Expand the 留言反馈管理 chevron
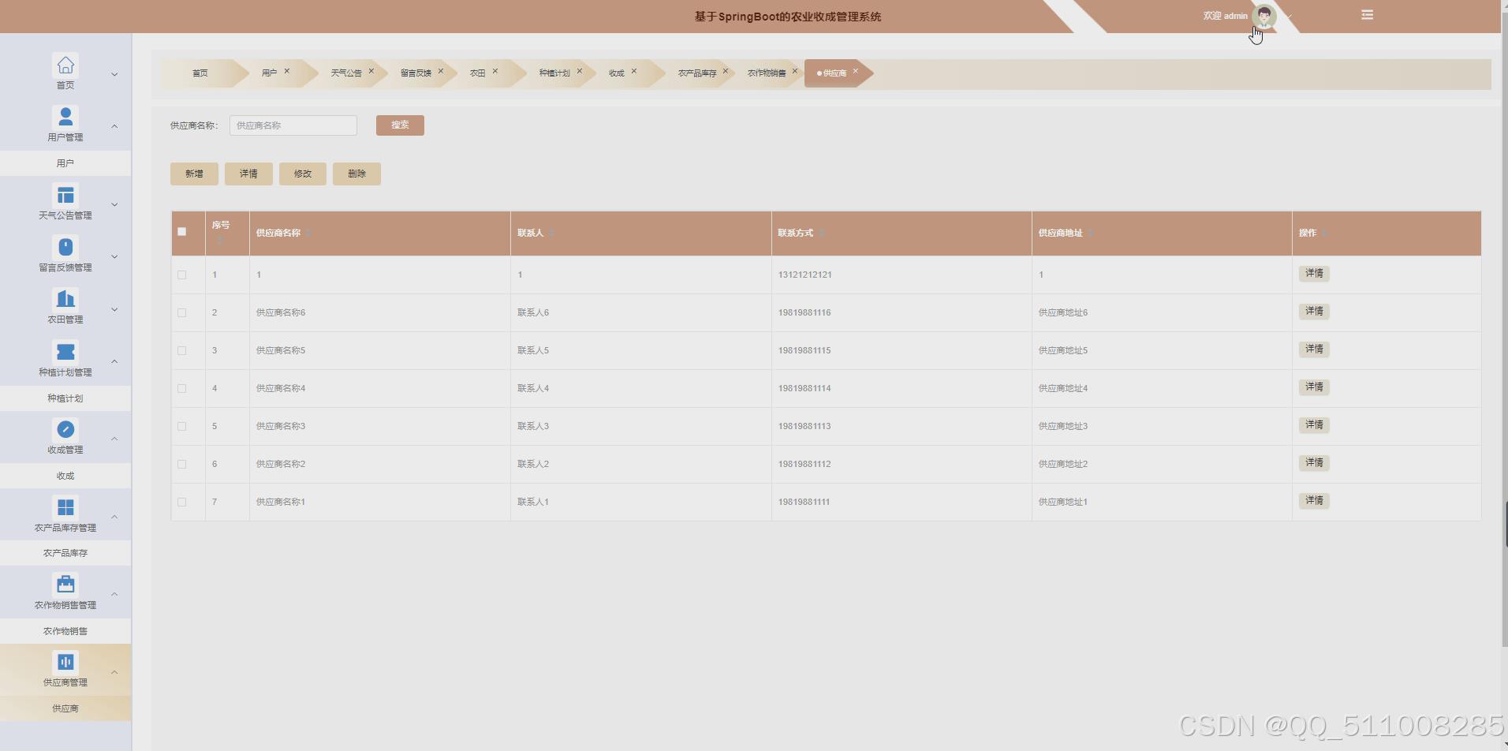Image resolution: width=1508 pixels, height=751 pixels. click(114, 256)
